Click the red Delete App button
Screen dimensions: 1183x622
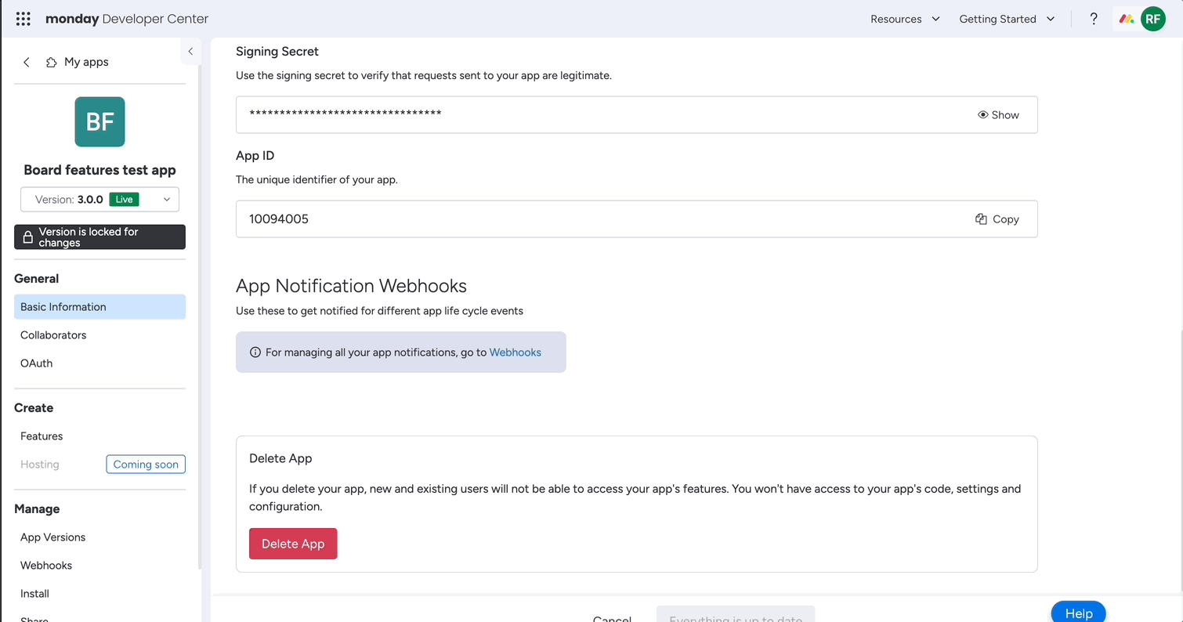[293, 544]
